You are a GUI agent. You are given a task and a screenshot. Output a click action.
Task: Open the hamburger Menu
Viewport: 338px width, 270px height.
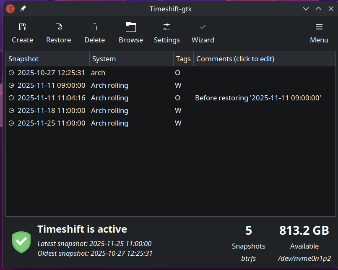coord(319,27)
